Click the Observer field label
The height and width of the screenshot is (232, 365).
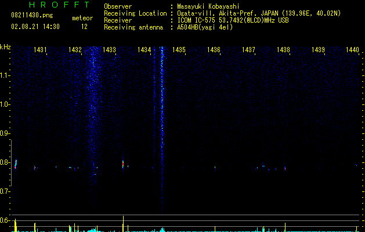(118, 6)
